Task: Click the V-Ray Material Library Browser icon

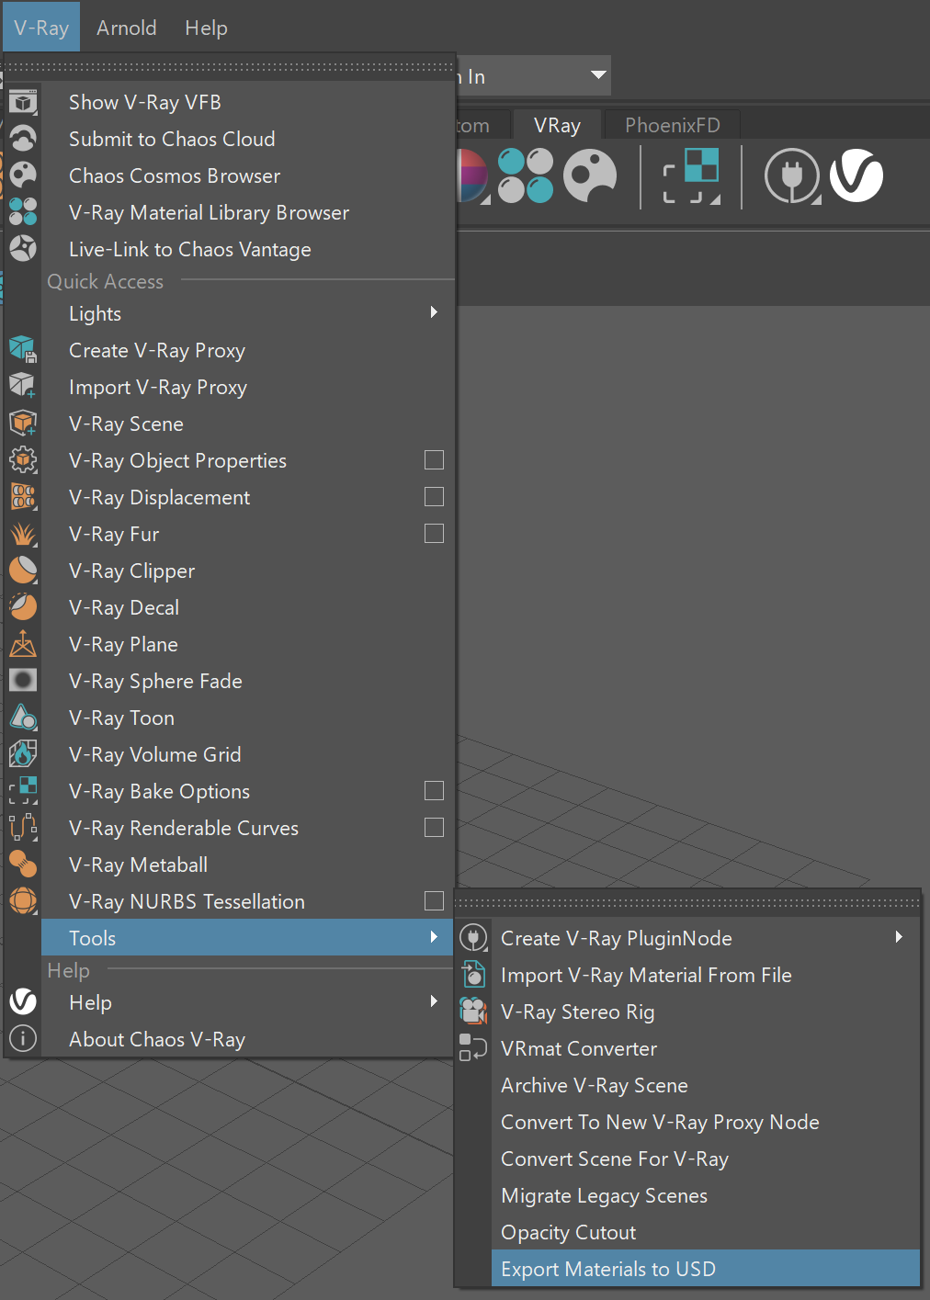Action: point(23,212)
